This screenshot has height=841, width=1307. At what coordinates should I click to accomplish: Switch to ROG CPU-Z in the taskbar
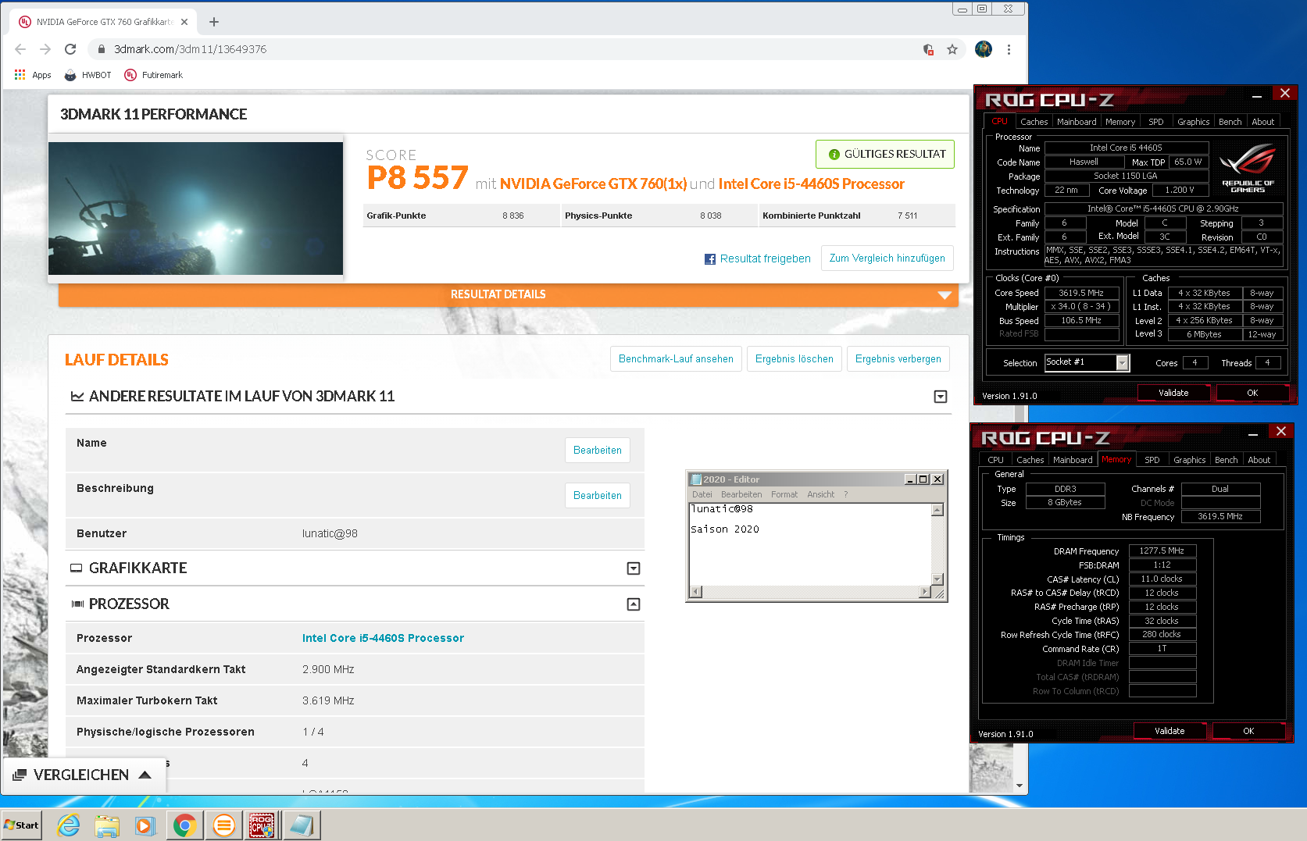[x=262, y=825]
